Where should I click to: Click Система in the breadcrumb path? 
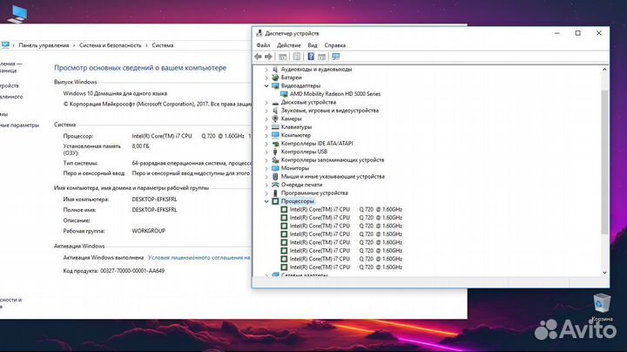point(162,45)
